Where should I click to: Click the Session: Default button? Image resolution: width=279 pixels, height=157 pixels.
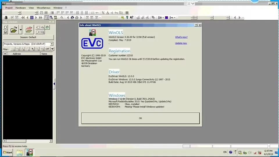[x=28, y=37]
